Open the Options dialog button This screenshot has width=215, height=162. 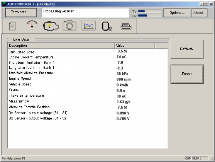tap(177, 13)
